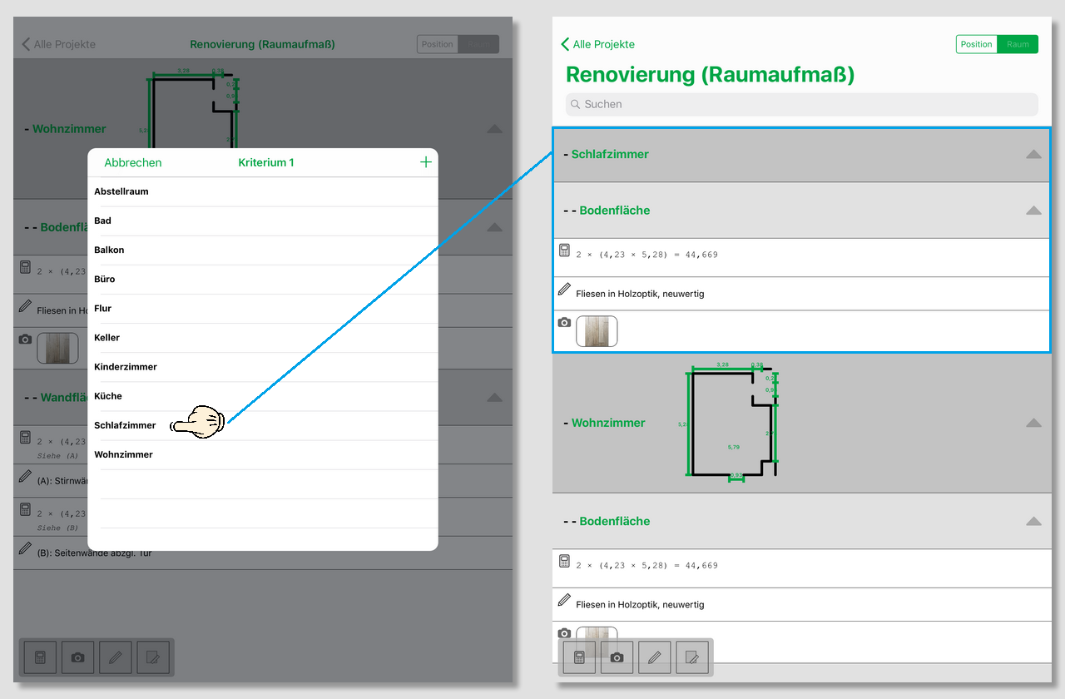Select Flur in the criteria list
Viewport: 1065px width, 699px height.
pyautogui.click(x=263, y=308)
